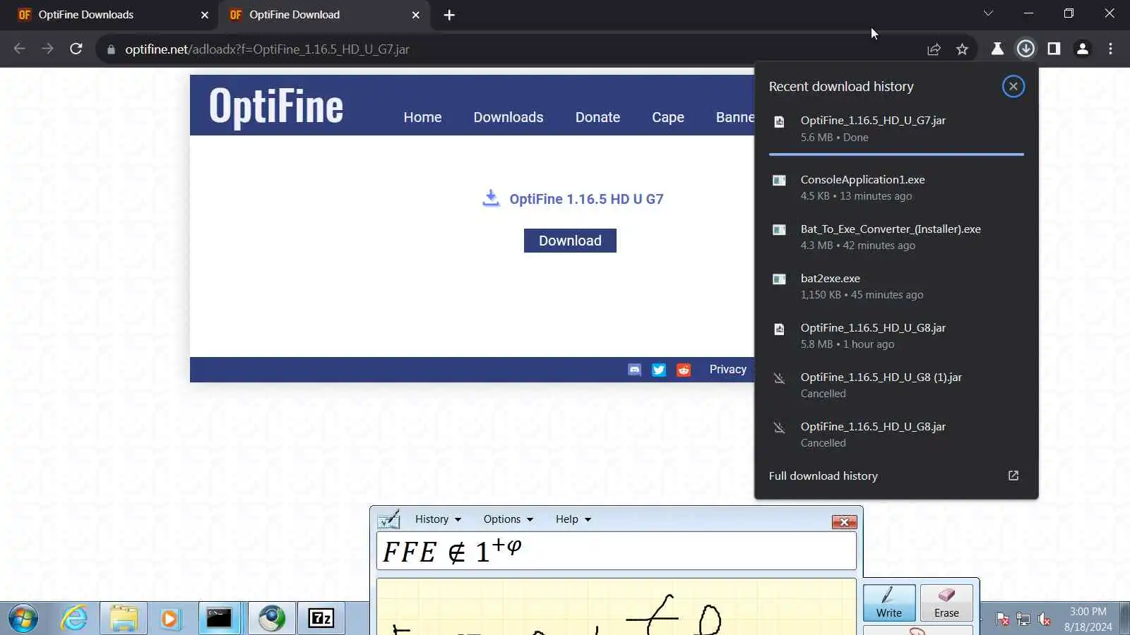Expand Options menu in Math Input Panel

tap(509, 519)
